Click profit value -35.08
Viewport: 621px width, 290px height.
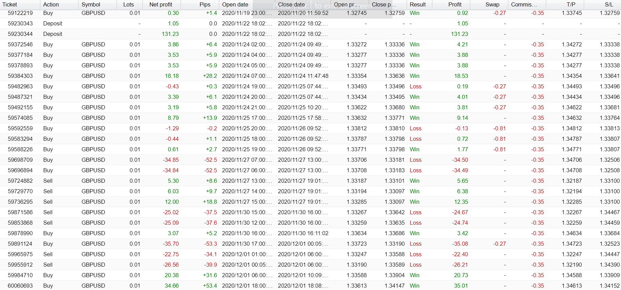460,244
